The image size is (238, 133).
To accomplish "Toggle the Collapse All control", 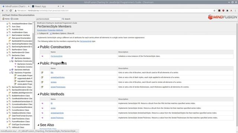I will pos(43,33).
